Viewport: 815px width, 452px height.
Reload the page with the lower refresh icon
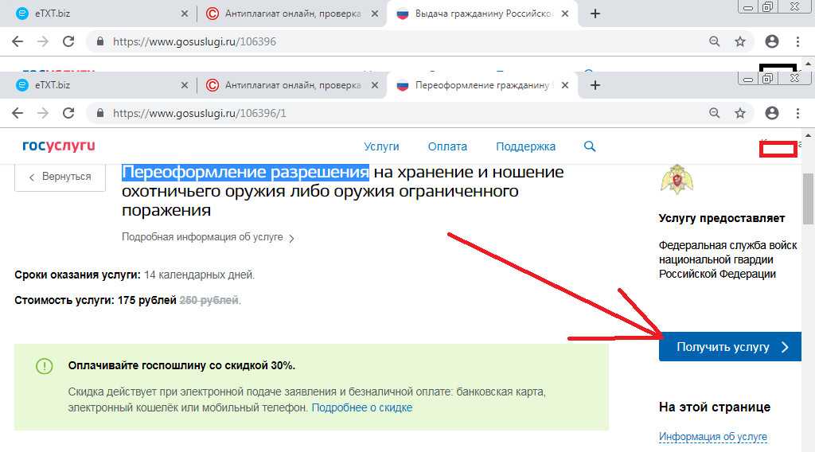click(68, 113)
